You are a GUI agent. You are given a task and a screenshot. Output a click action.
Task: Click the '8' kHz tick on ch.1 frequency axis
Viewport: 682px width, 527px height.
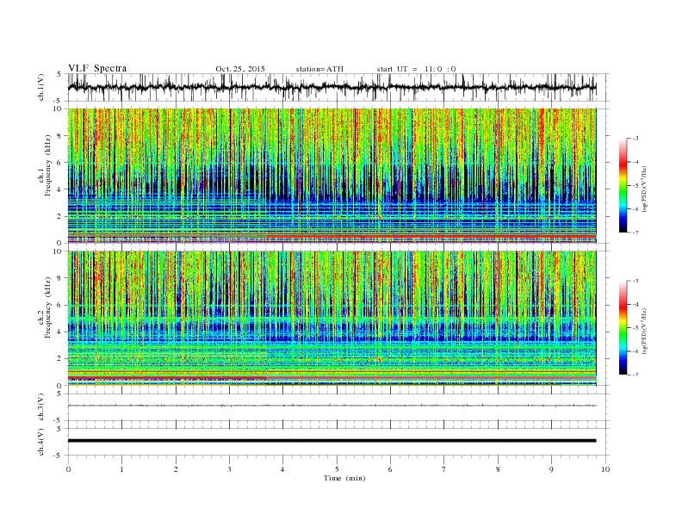coord(60,136)
